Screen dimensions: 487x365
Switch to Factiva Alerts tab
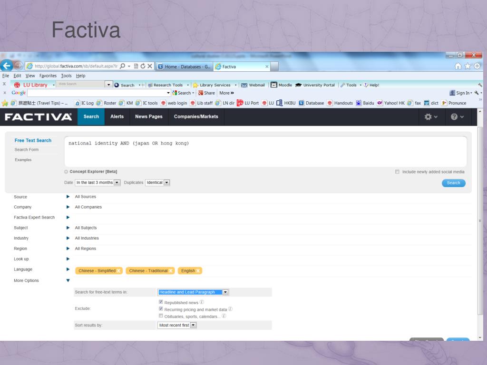click(x=117, y=117)
